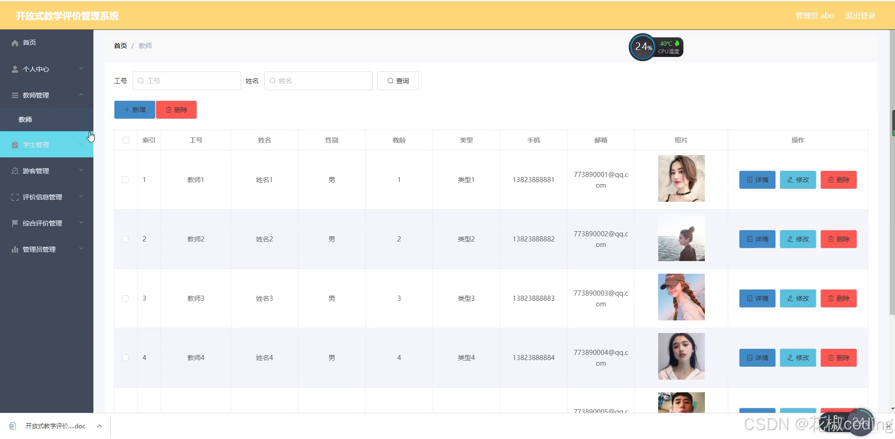Click the person icon for 个人中心
Viewport: 895px width, 439px height.
(x=15, y=69)
